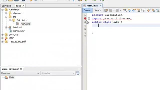Select Main.java in the Files tree
The width and height of the screenshot is (160, 90).
pos(25,24)
